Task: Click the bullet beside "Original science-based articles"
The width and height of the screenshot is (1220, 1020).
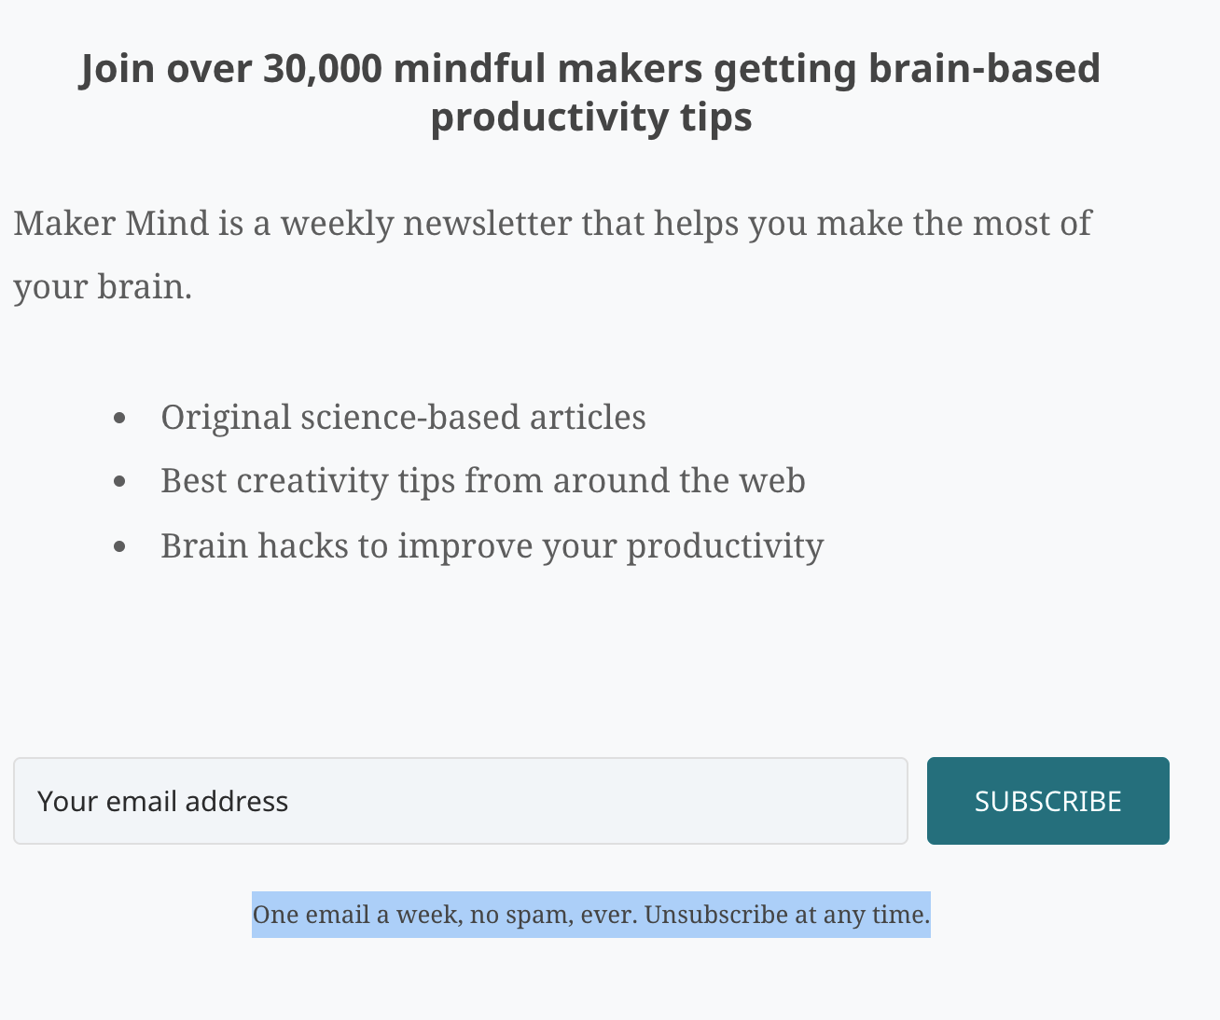Action: (119, 419)
